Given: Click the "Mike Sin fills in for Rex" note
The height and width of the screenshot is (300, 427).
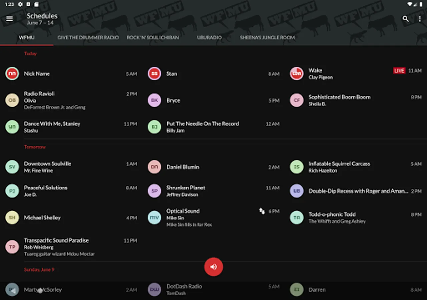Looking at the screenshot, I should (x=189, y=225).
